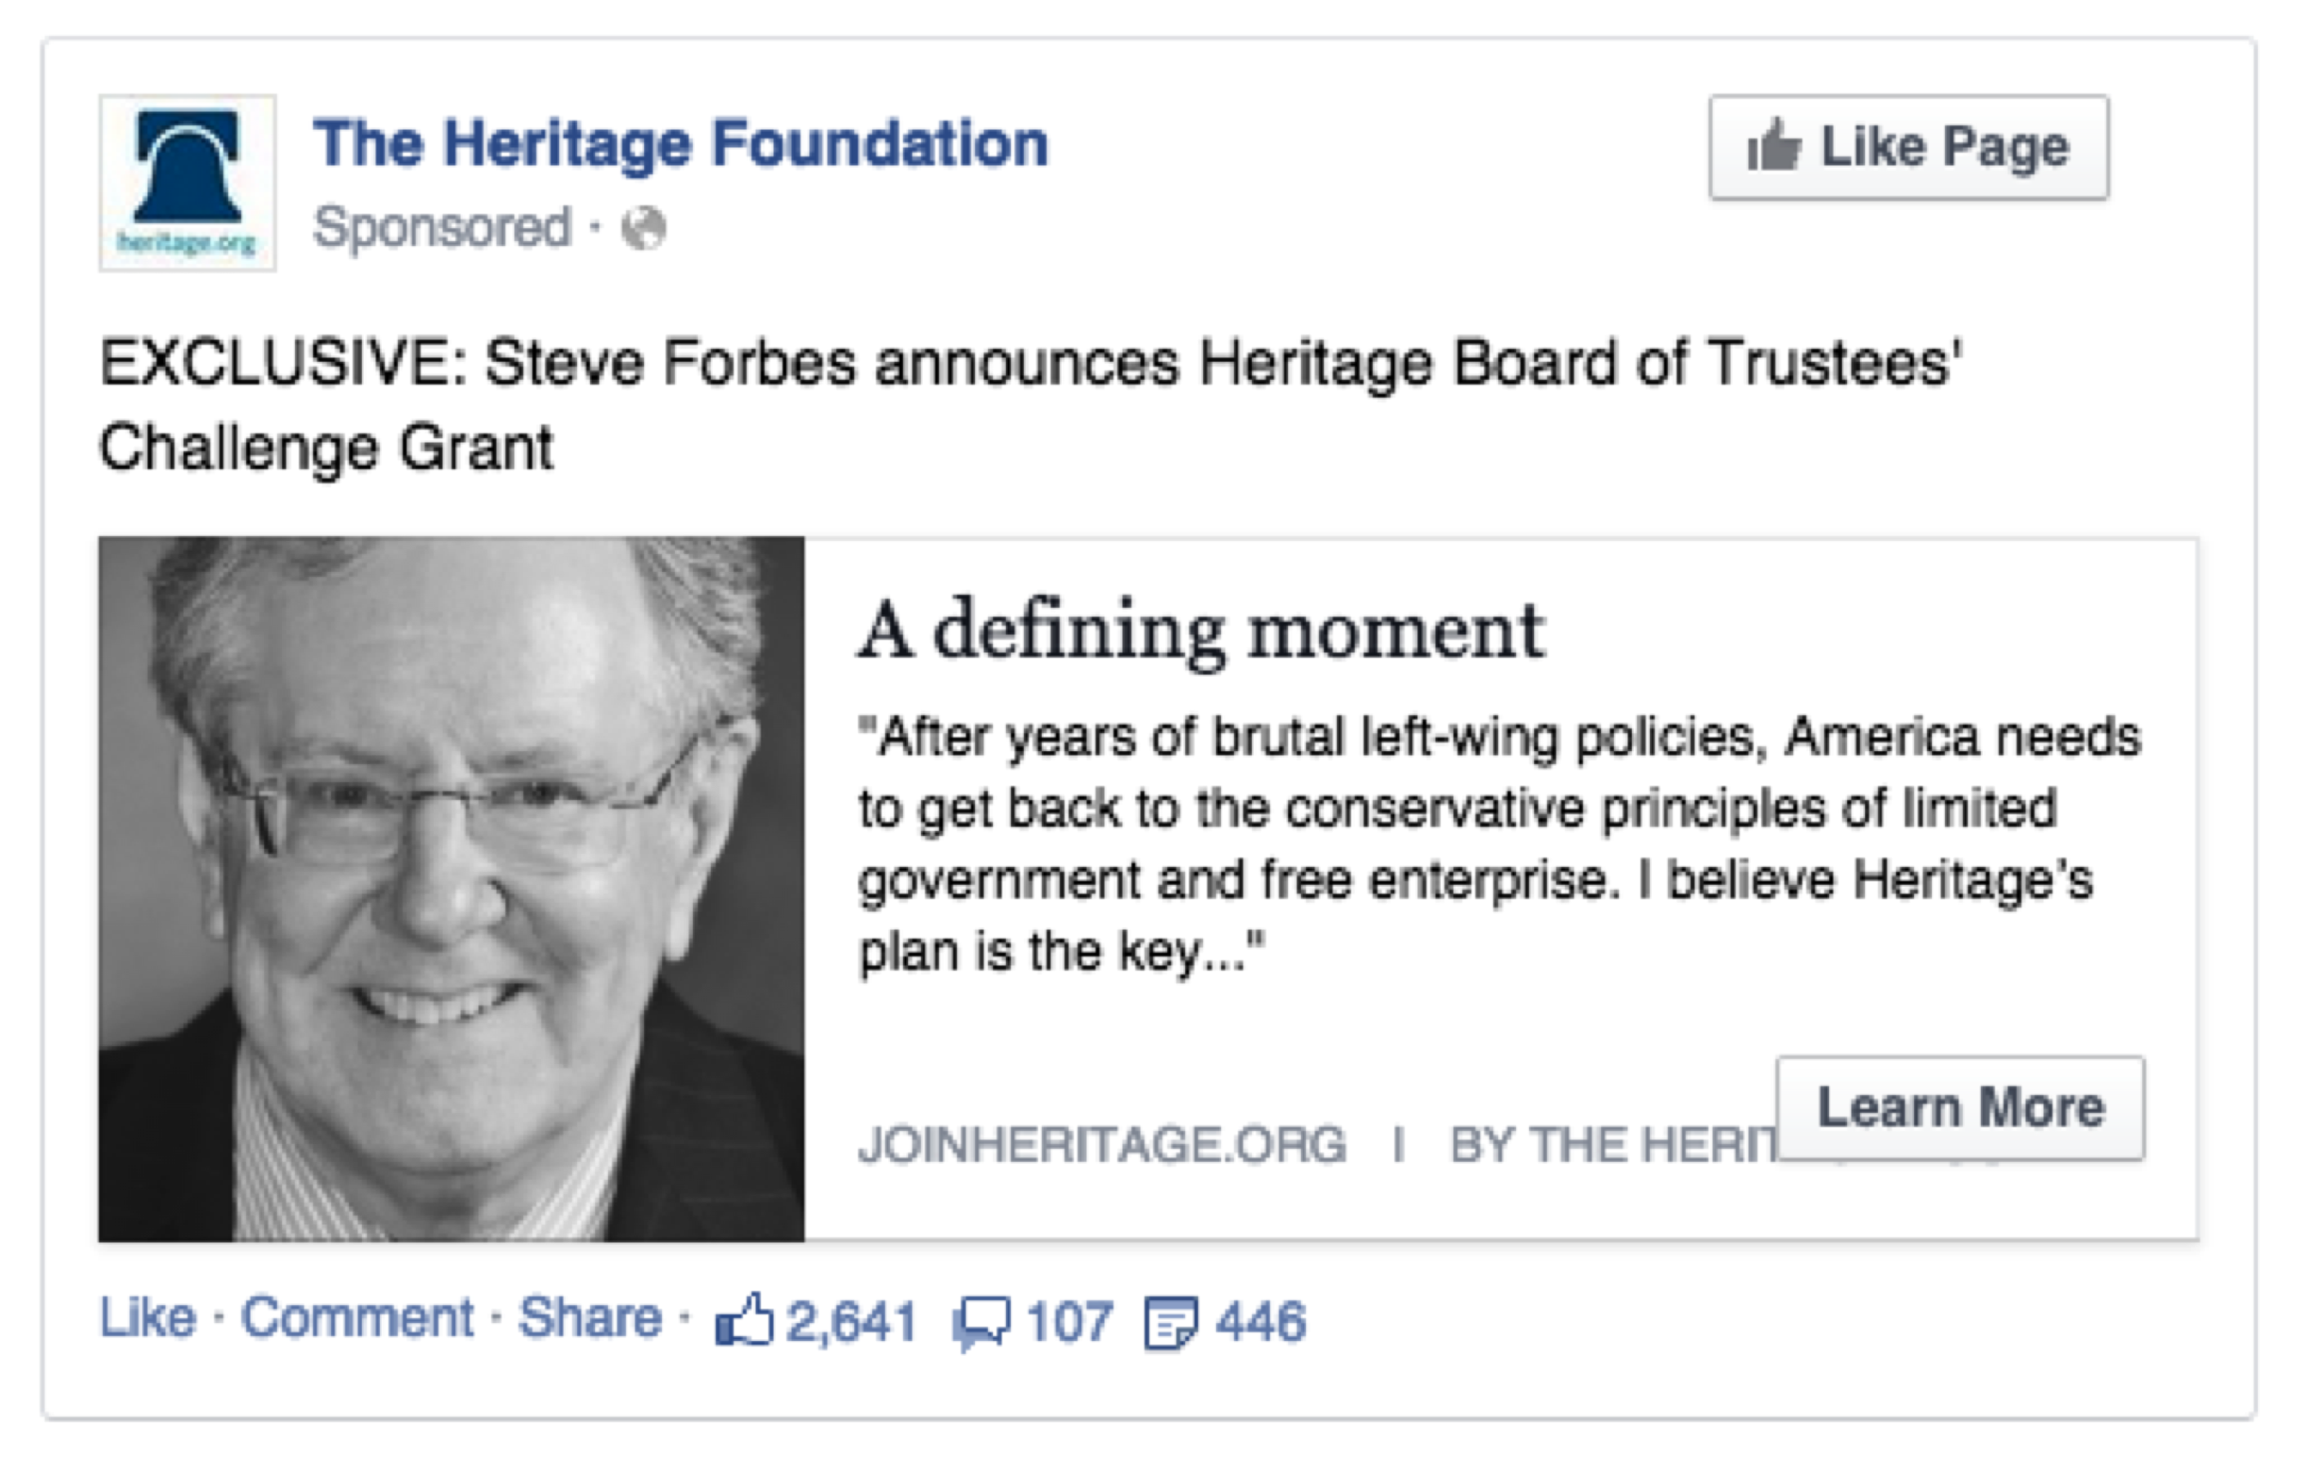This screenshot has height=1471, width=2308.
Task: Click the Share link under the ad
Action: (589, 1317)
